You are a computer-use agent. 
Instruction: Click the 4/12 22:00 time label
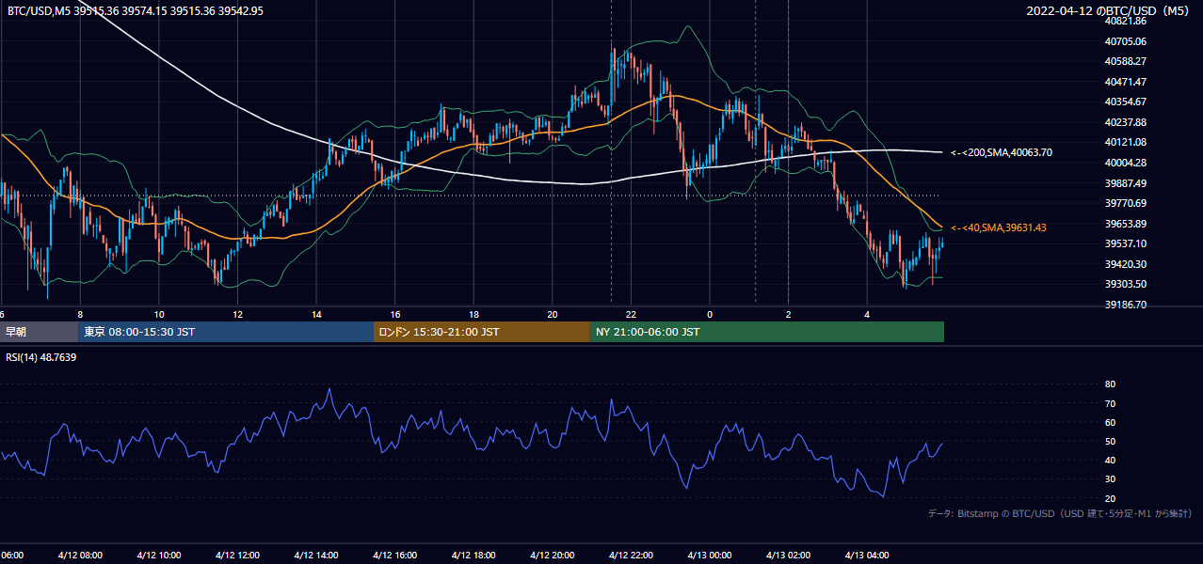click(x=631, y=556)
